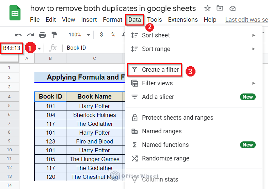Open the Insert menu

pos(89,20)
